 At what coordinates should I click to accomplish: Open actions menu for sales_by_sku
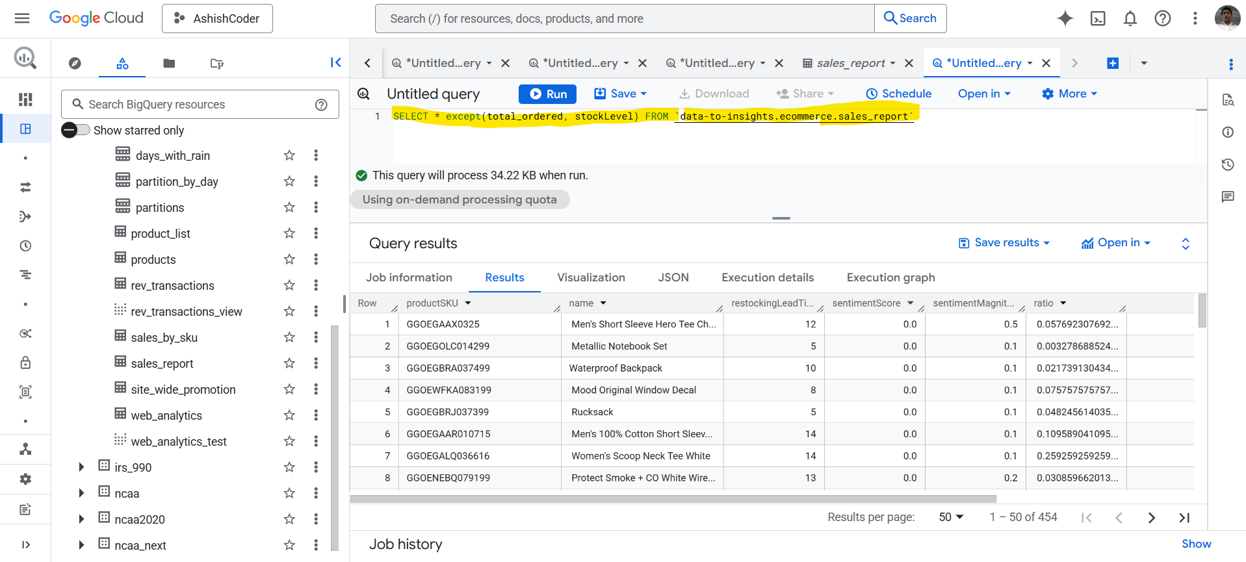tap(316, 337)
